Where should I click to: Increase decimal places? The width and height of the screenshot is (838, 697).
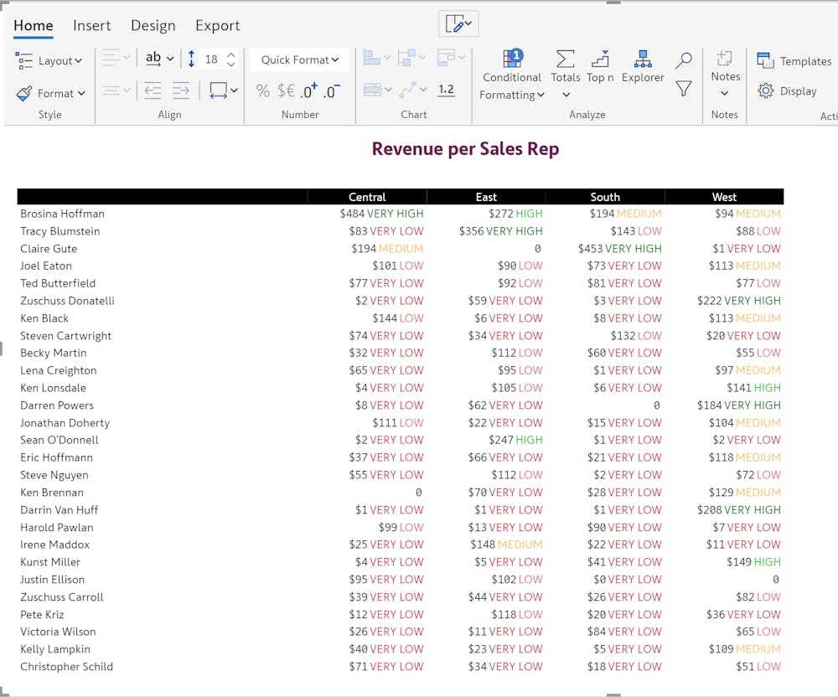click(x=308, y=90)
